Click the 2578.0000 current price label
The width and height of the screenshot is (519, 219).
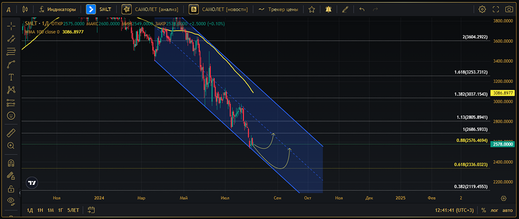click(502, 144)
